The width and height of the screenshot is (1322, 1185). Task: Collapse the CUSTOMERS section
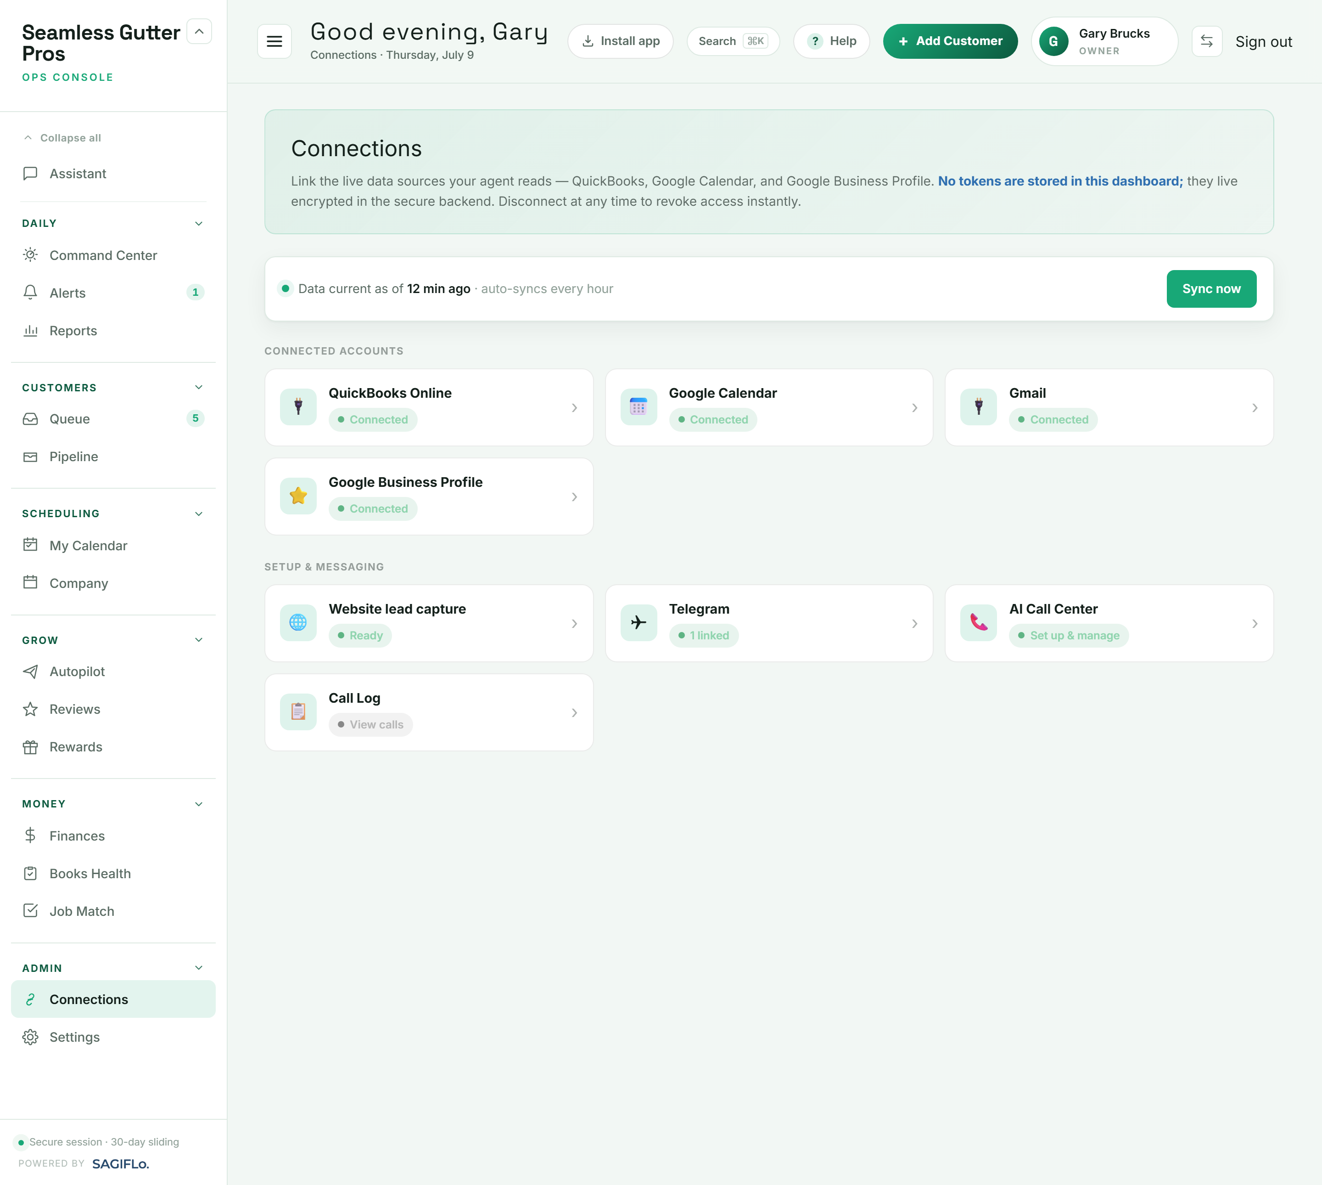pos(198,387)
